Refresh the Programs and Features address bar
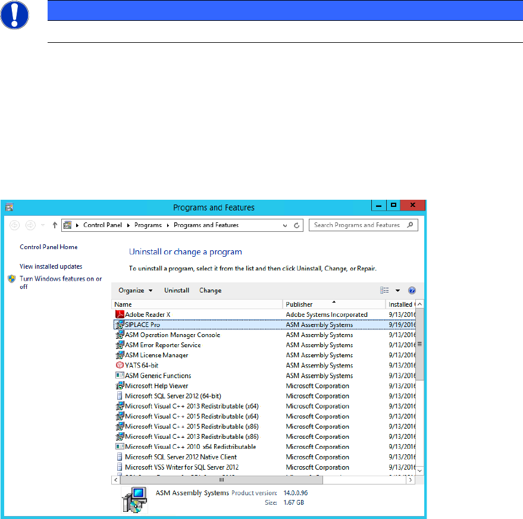This screenshot has height=519, width=523. coord(296,225)
